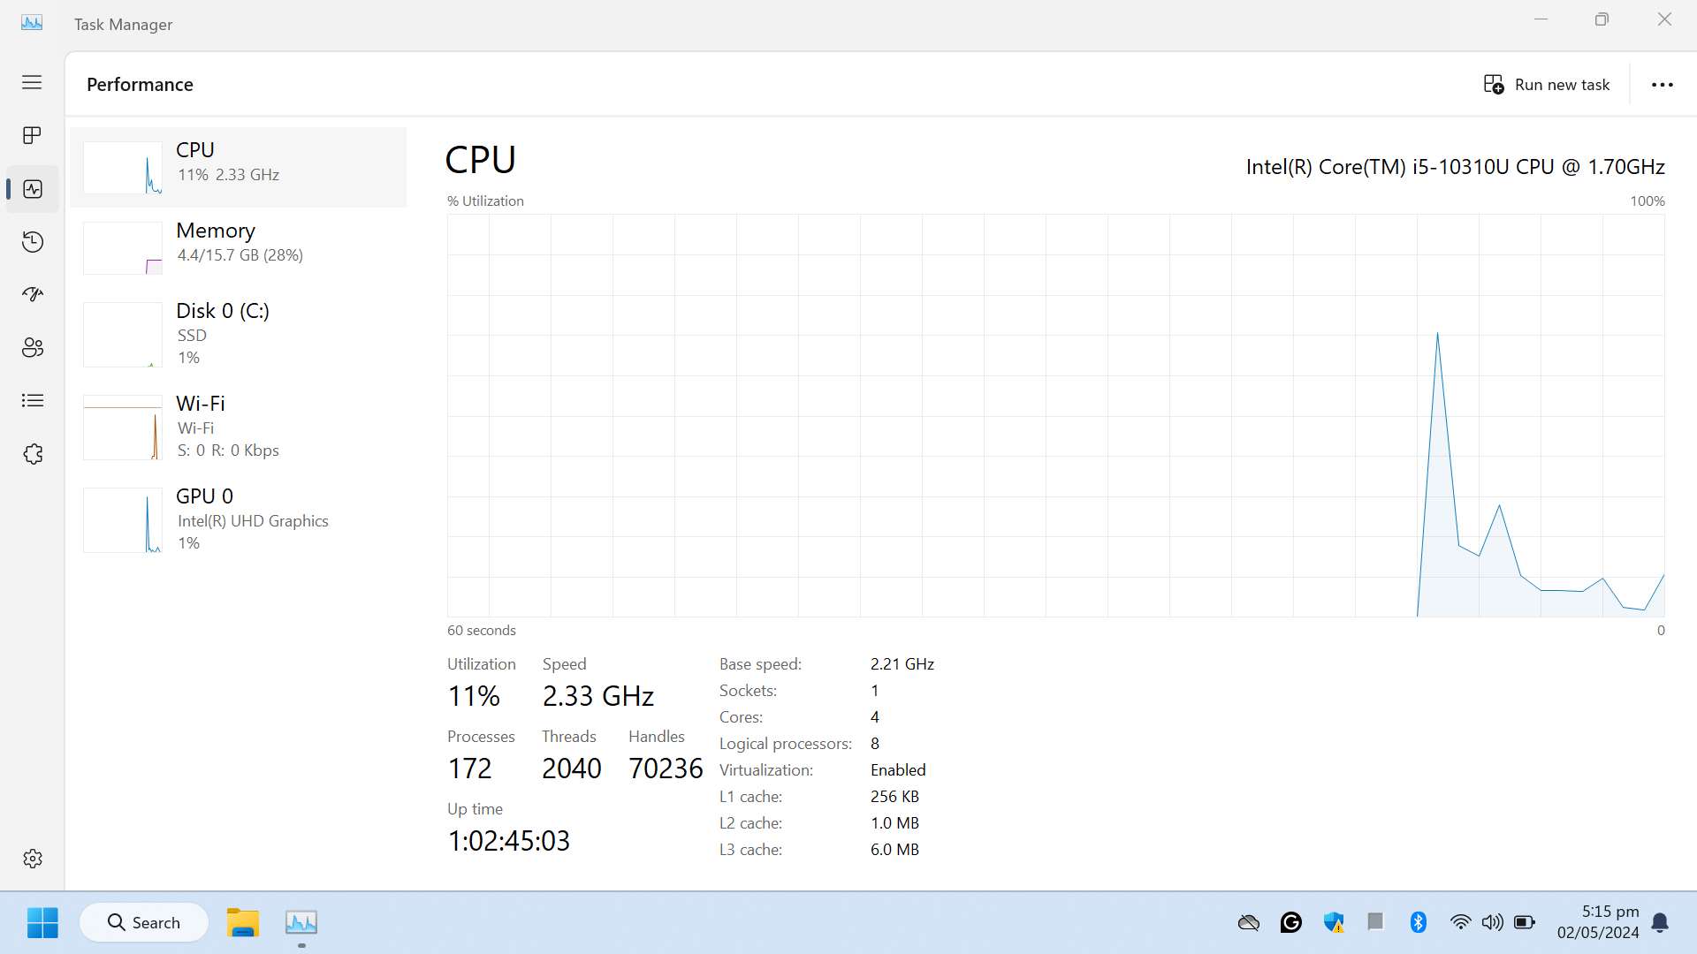Select GPU 0 performance item
This screenshot has width=1697, height=954.
239,519
